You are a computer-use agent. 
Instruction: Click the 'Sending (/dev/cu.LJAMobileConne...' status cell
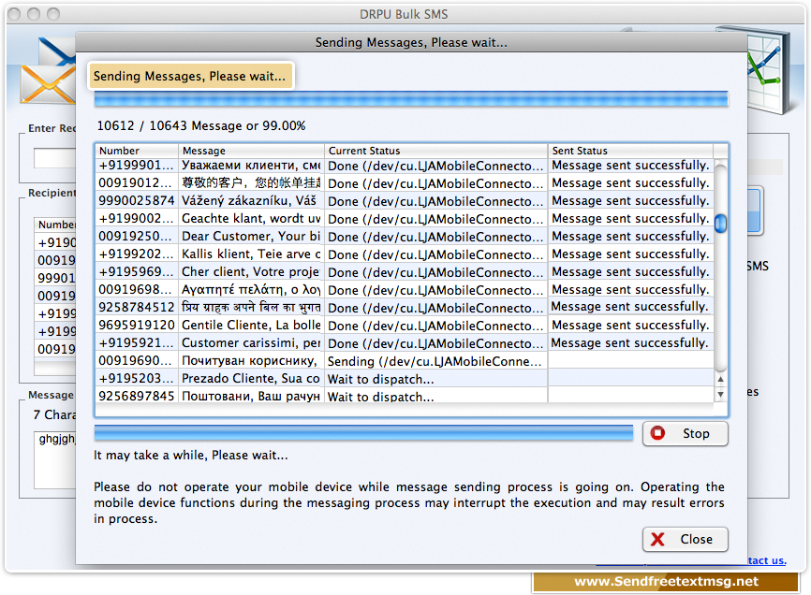point(435,361)
